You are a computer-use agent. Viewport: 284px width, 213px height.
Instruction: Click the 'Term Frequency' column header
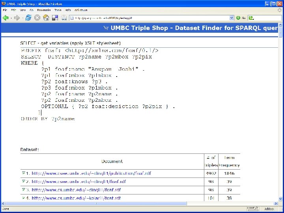point(229,161)
